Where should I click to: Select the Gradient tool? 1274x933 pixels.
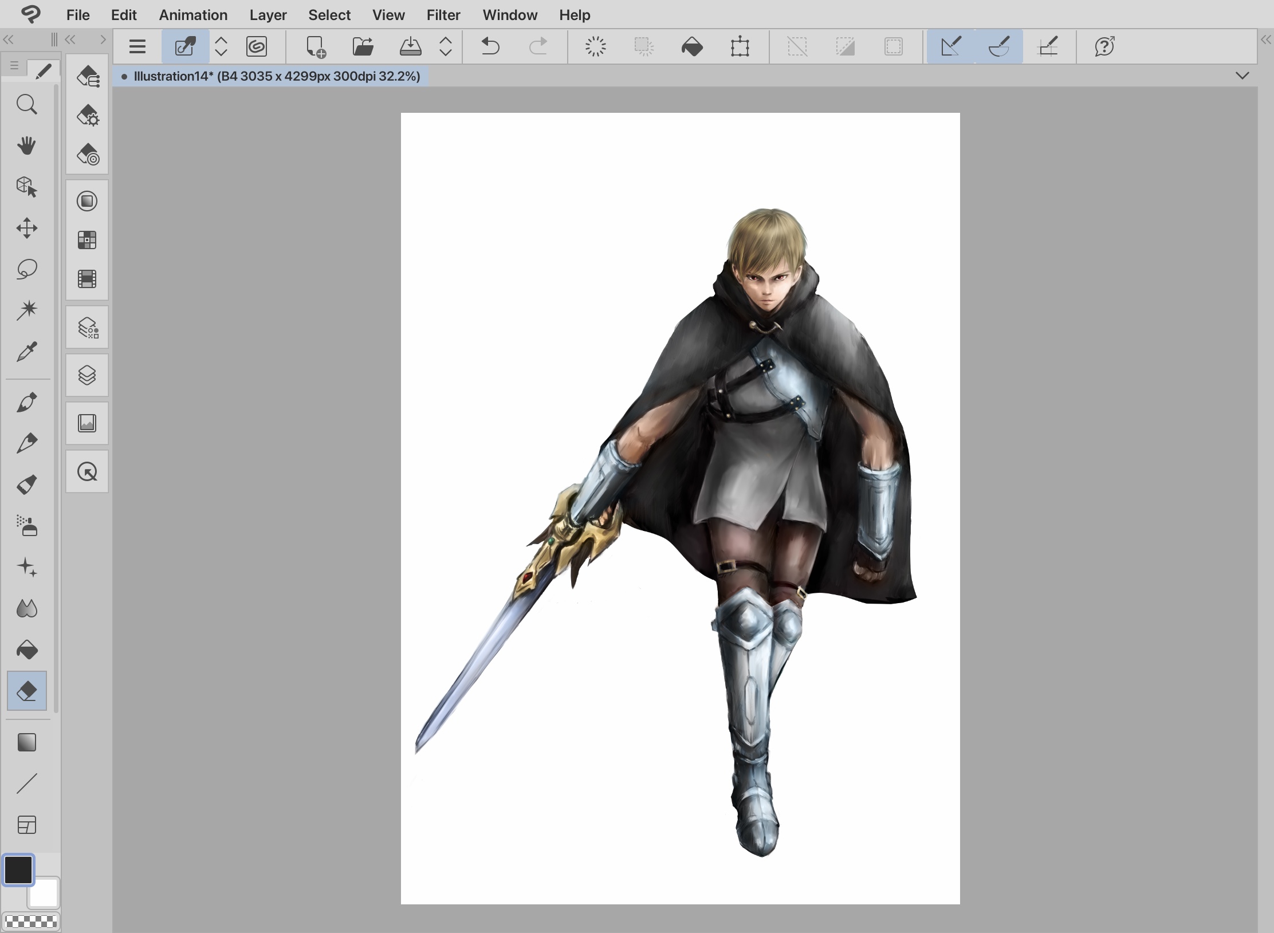[27, 742]
